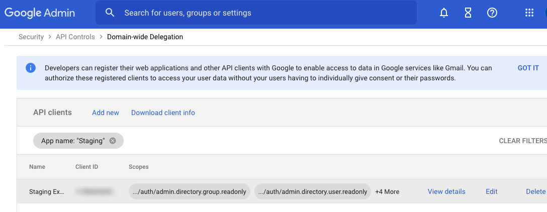Click the admin.directory.user.readonly scope chip
The image size is (547, 212).
[x=313, y=191]
